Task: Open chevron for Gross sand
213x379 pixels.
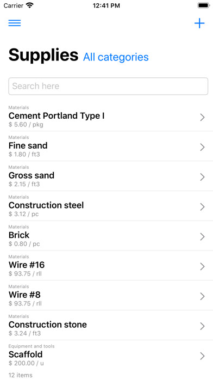Action: click(202, 177)
